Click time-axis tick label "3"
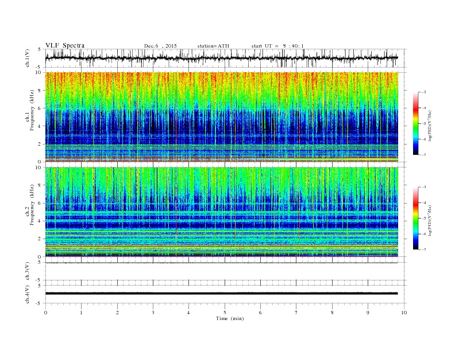The height and width of the screenshot is (351, 455). pos(153,313)
